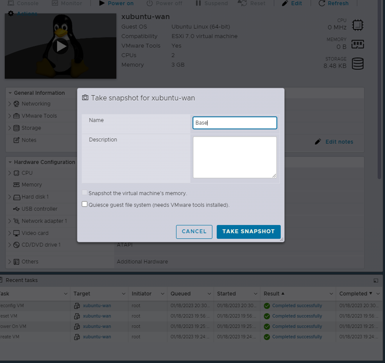The width and height of the screenshot is (385, 363).
Task: Expand the Network adapter 1 row
Action: pos(9,221)
